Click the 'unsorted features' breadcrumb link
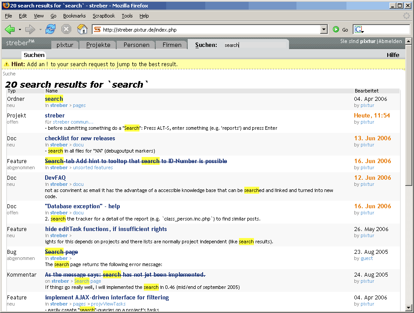Screen dimensions: 414x313 click(93, 167)
